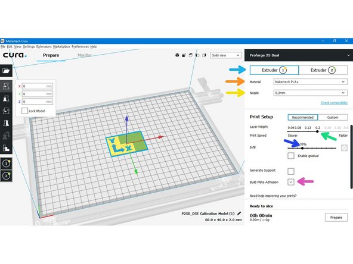
Task: Open Material dropdown Makertech PLA+
Action: (x=310, y=81)
